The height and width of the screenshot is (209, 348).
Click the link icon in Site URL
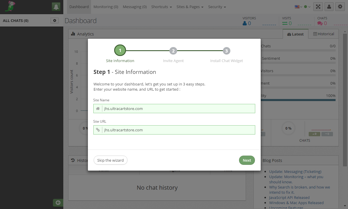point(98,130)
